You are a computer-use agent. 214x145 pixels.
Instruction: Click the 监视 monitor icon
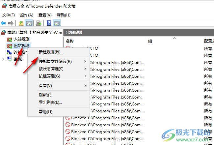click(x=10, y=59)
